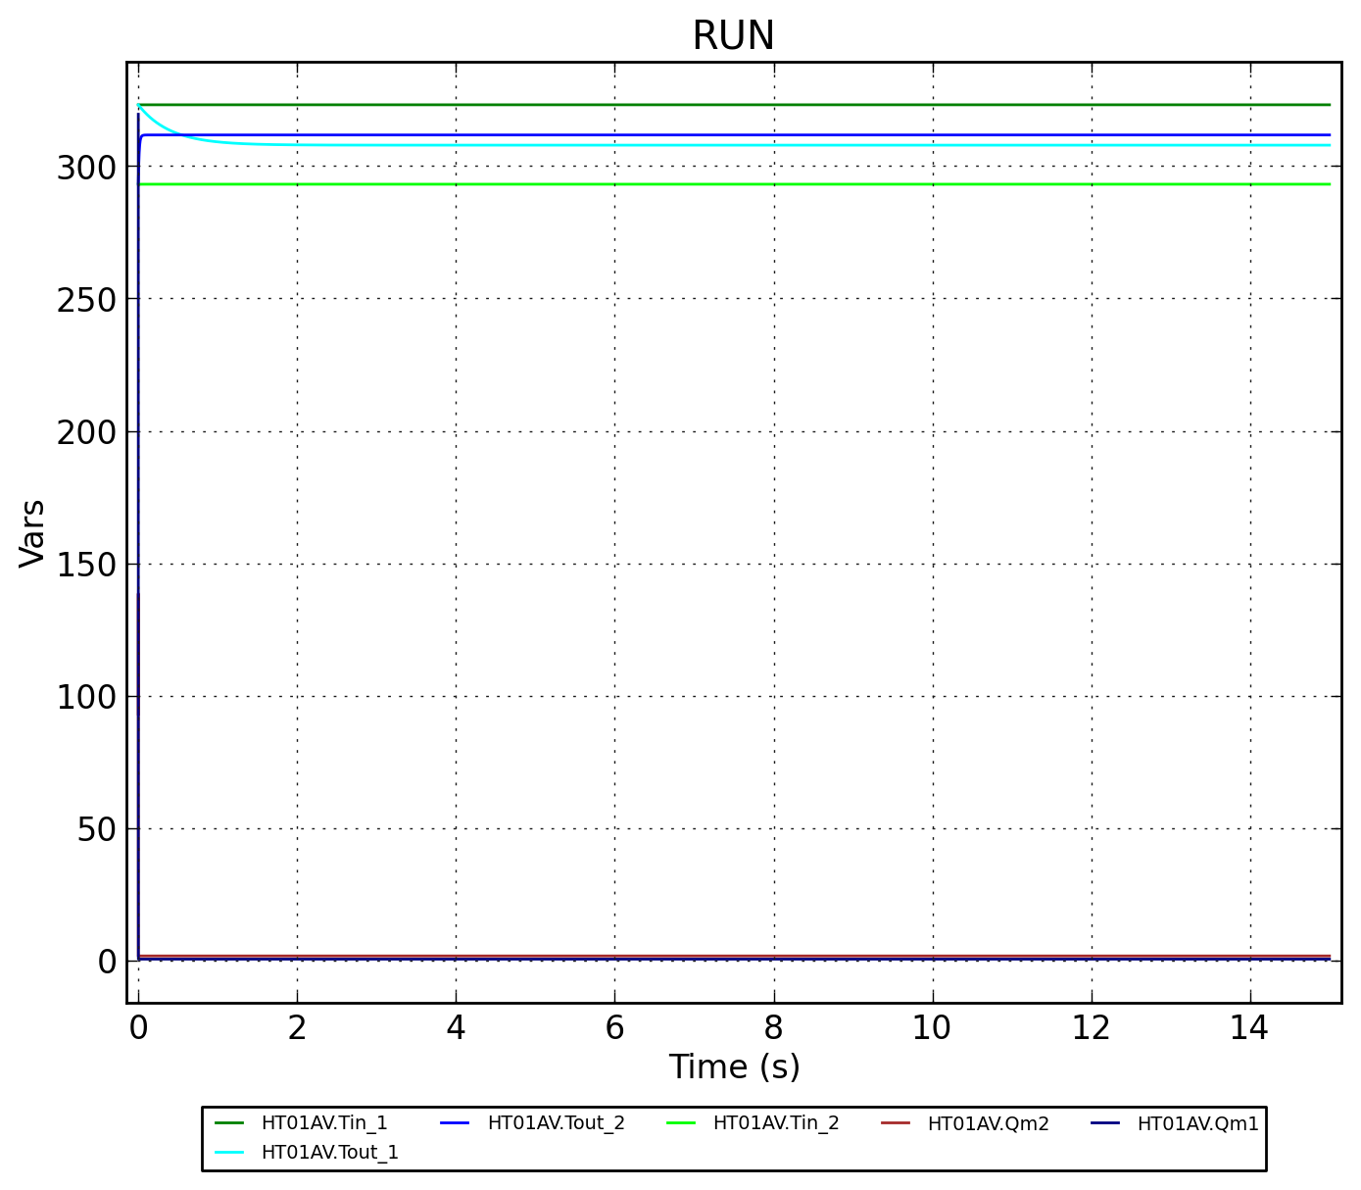Select the HT01AV.Qm1 legend entry text
The width and height of the screenshot is (1361, 1190).
tap(1197, 1124)
